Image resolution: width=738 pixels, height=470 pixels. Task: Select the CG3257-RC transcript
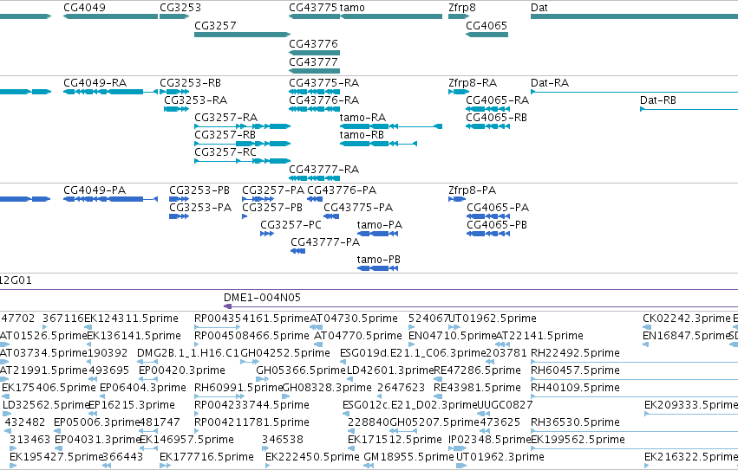click(x=243, y=161)
